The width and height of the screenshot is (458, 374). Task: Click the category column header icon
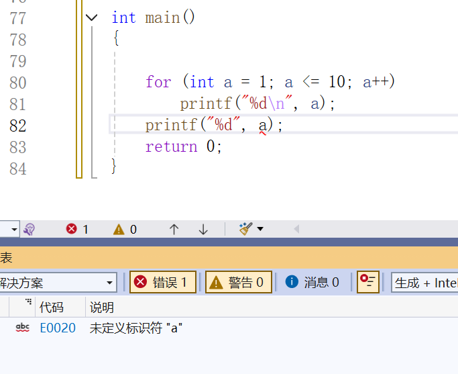coord(28,301)
